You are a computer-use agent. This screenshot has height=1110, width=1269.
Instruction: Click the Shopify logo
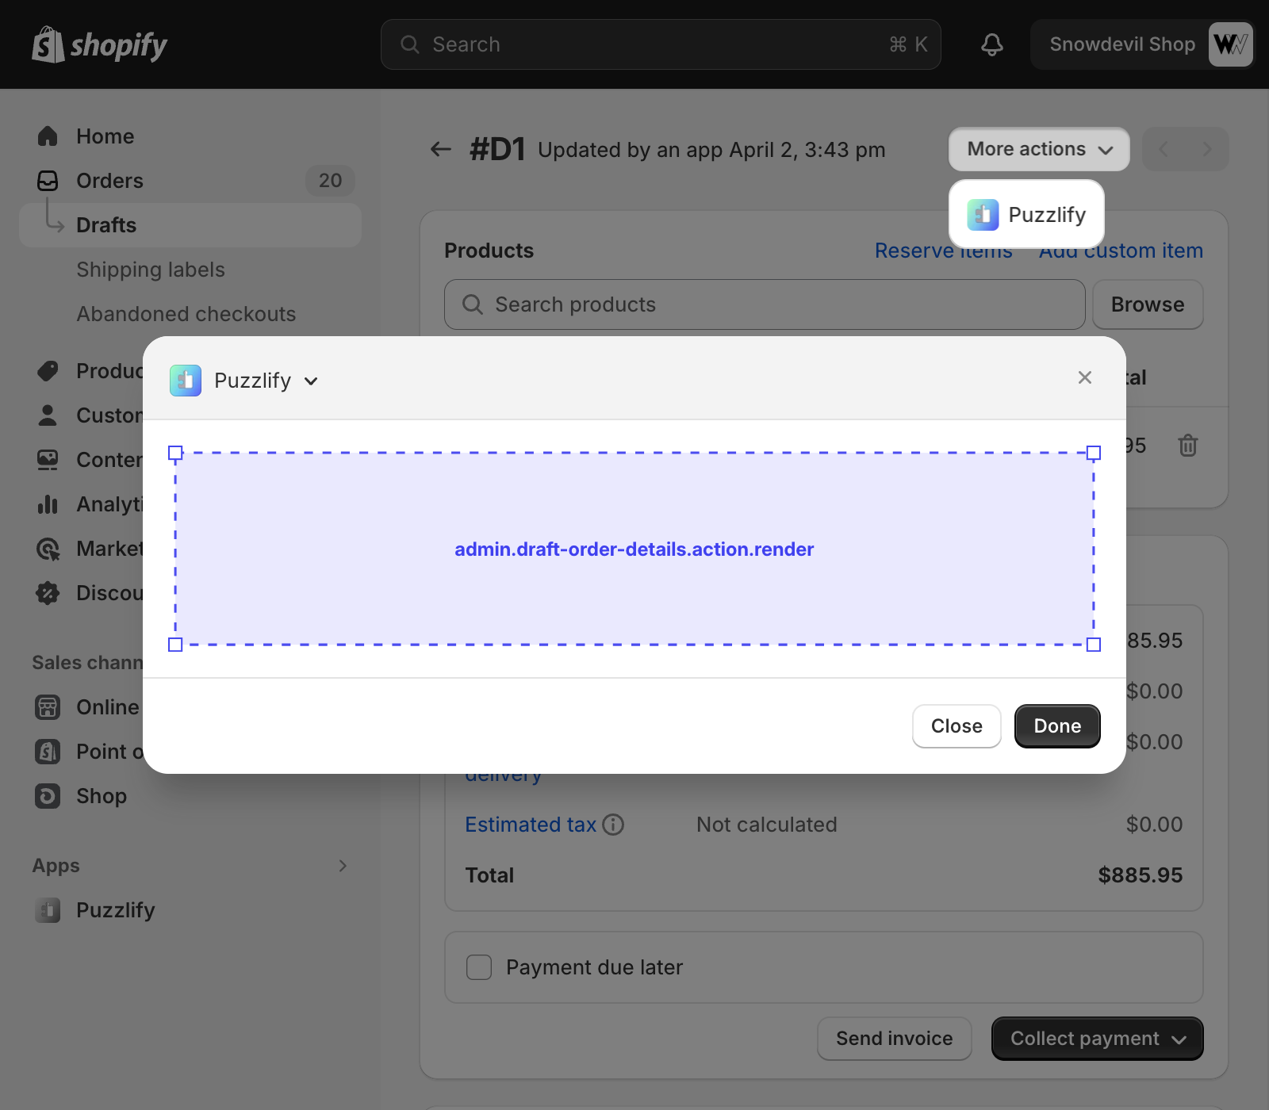[99, 45]
